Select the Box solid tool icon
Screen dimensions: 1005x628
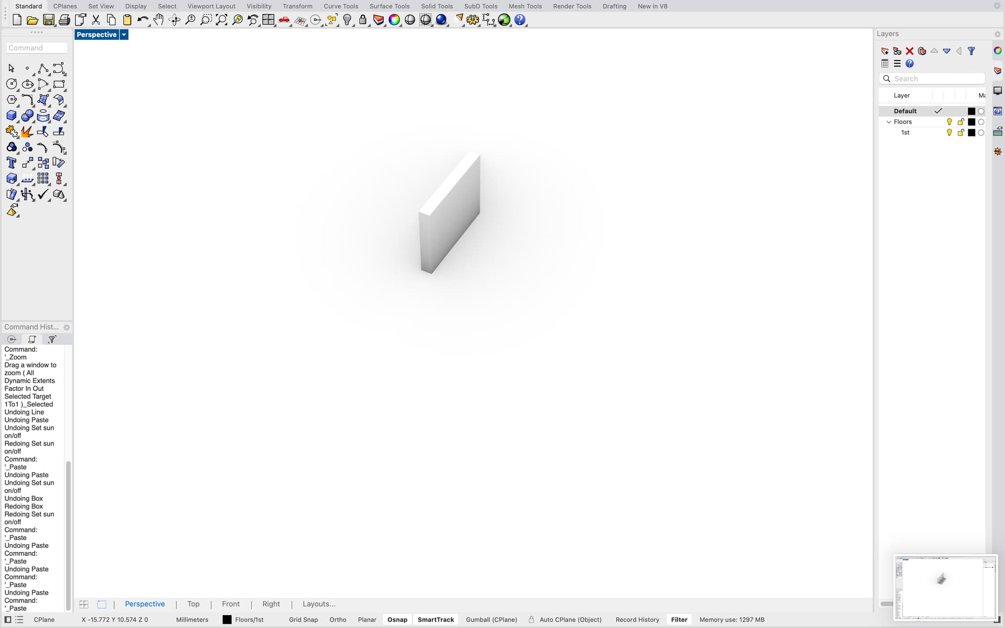tap(12, 116)
